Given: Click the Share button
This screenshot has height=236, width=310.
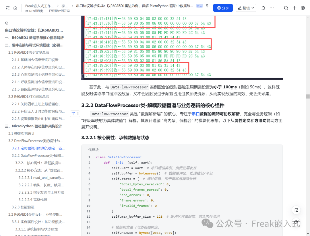Looking at the screenshot, I should click(223, 8).
